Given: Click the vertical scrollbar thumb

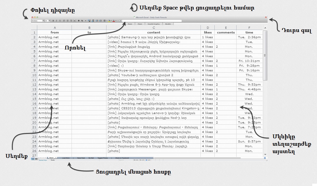Looking at the screenshot, I should coord(265,55).
